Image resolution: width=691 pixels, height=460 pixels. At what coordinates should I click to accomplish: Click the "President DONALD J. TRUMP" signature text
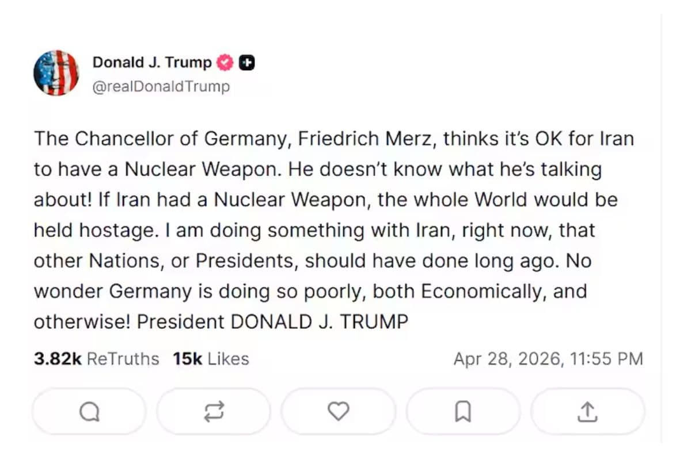tap(272, 321)
